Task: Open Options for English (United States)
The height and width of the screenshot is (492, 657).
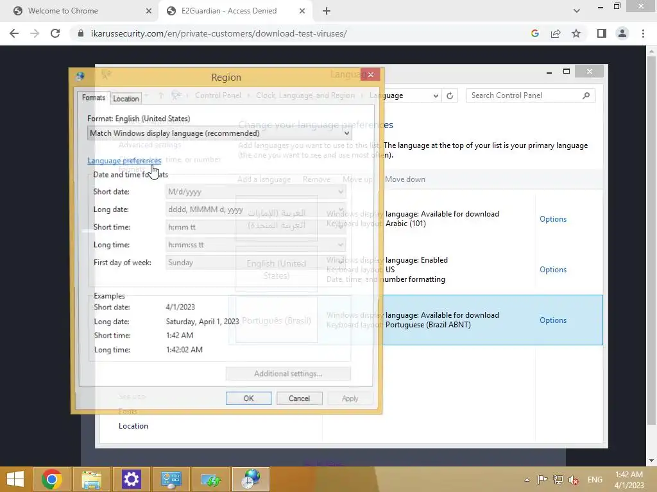Action: pyautogui.click(x=553, y=270)
